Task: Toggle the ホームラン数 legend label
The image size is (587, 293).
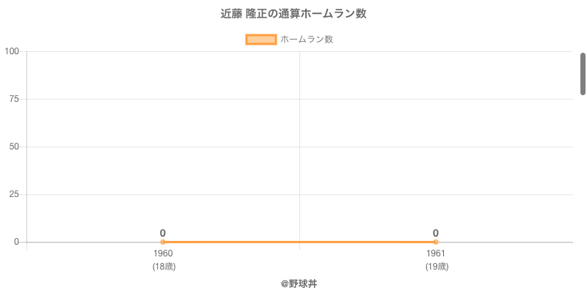Action: [307, 40]
